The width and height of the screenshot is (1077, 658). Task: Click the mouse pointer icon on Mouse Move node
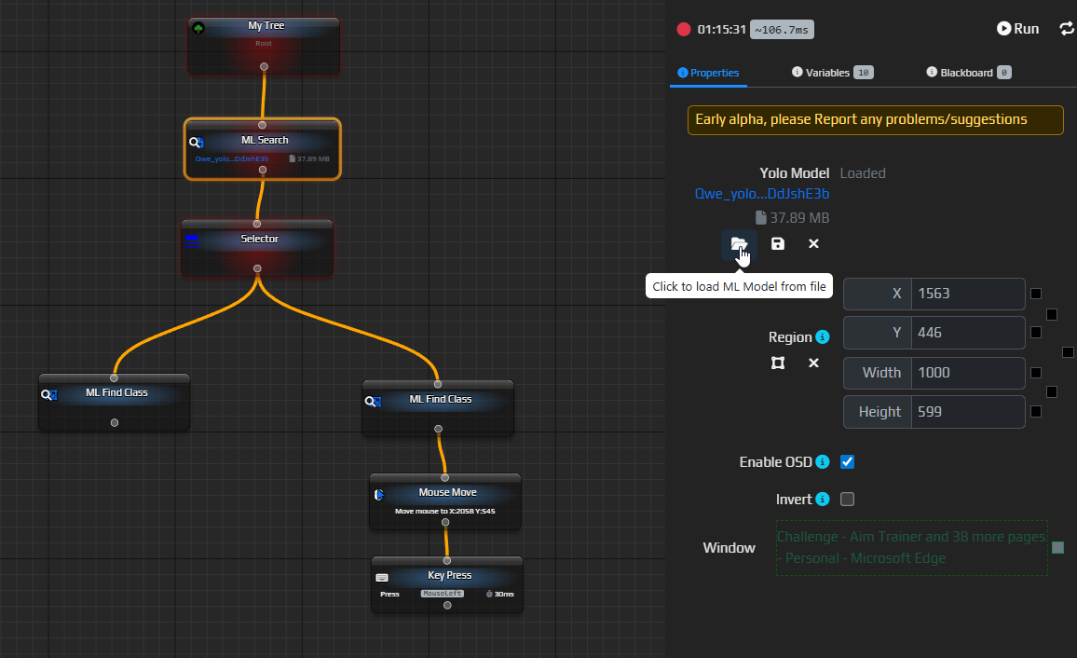coord(379,495)
